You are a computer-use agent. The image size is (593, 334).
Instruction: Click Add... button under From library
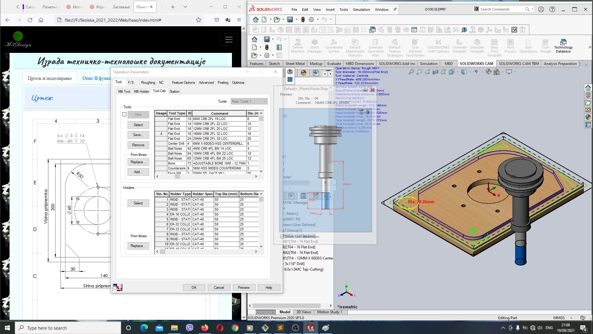click(138, 172)
